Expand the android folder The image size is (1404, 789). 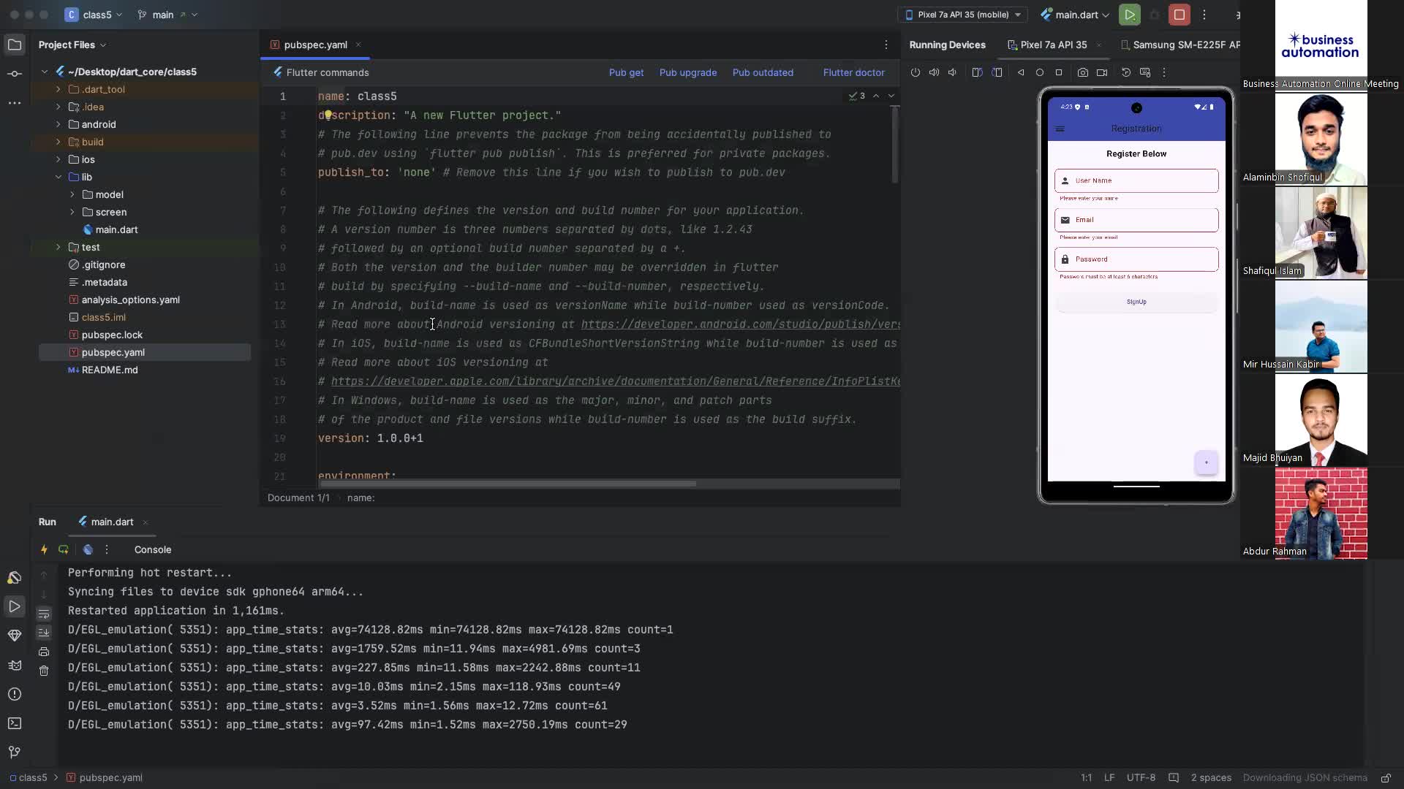click(58, 124)
